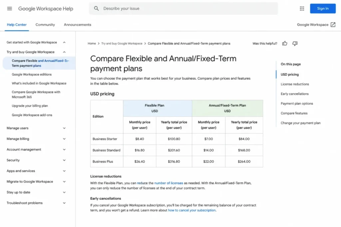Screen dimensions: 341x227
Task: Go to Home breadcrumb
Action: [92, 44]
